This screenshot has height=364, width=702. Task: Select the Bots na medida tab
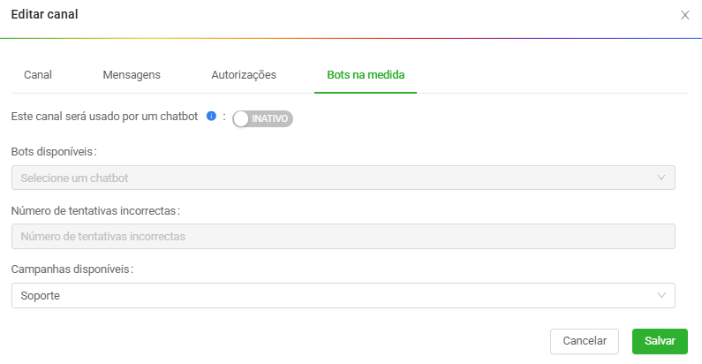(x=366, y=75)
